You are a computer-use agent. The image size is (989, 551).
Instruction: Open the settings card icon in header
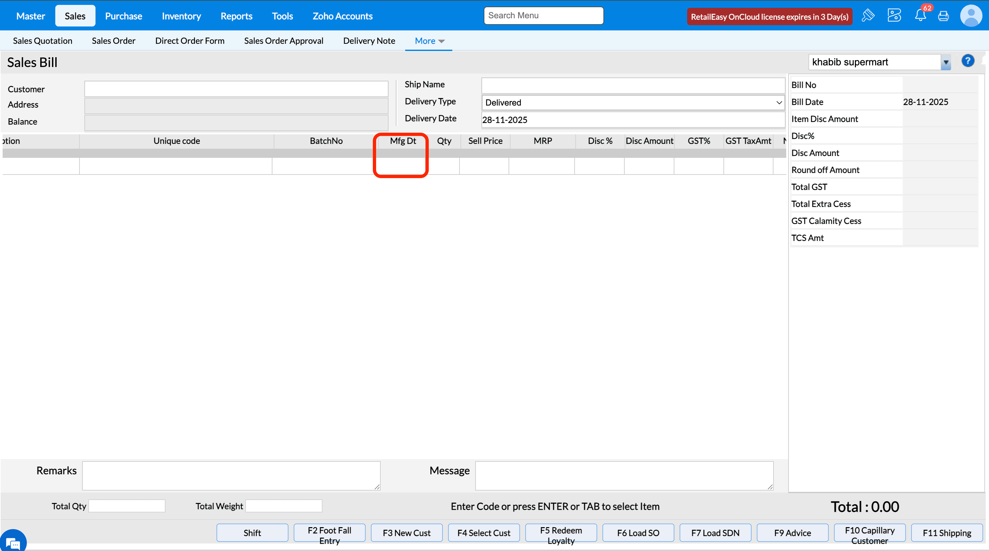[894, 16]
